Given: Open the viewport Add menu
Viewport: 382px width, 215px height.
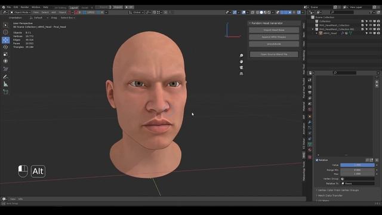Looking at the screenshot, I should (53, 12).
